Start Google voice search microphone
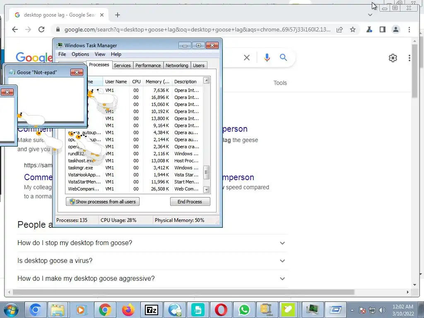The image size is (424, 318). click(267, 58)
